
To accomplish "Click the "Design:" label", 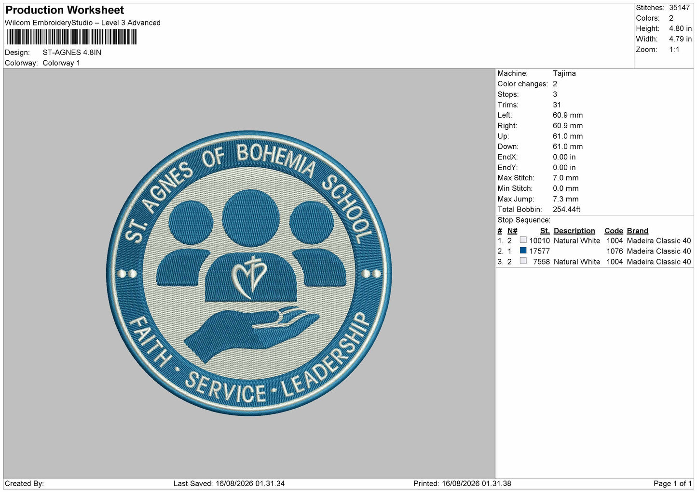I will (17, 53).
